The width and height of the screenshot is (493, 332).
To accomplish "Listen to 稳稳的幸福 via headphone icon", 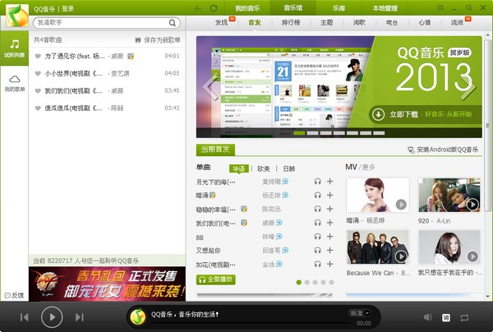I will [x=317, y=209].
